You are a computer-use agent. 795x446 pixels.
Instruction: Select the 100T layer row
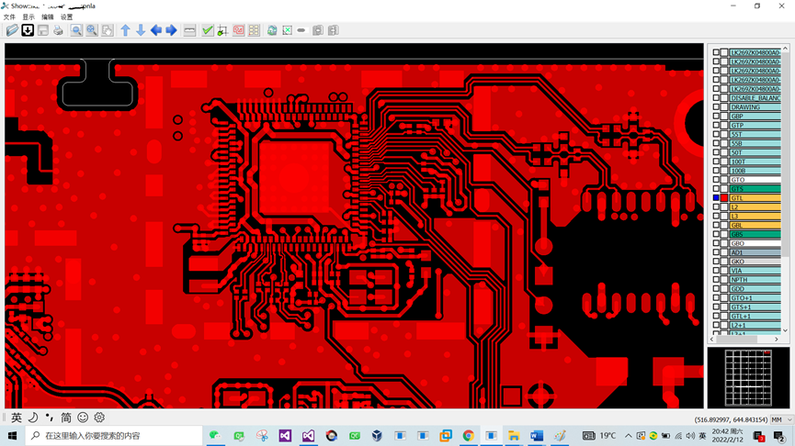click(755, 162)
